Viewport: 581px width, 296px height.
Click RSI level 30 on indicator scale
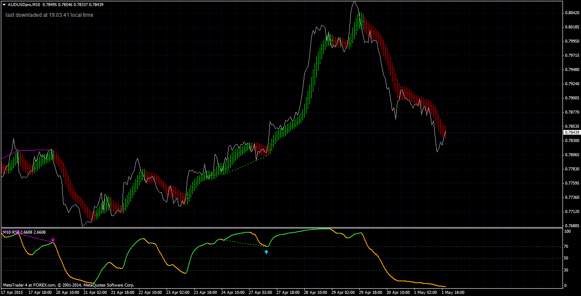pyautogui.click(x=566, y=270)
